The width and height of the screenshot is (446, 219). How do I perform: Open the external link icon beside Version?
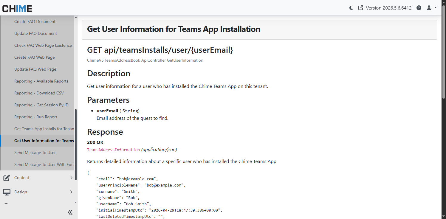[361, 8]
